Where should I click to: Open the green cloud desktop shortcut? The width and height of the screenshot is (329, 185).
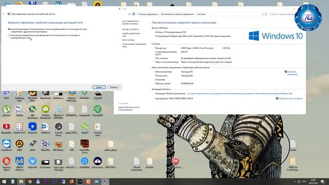[45, 111]
